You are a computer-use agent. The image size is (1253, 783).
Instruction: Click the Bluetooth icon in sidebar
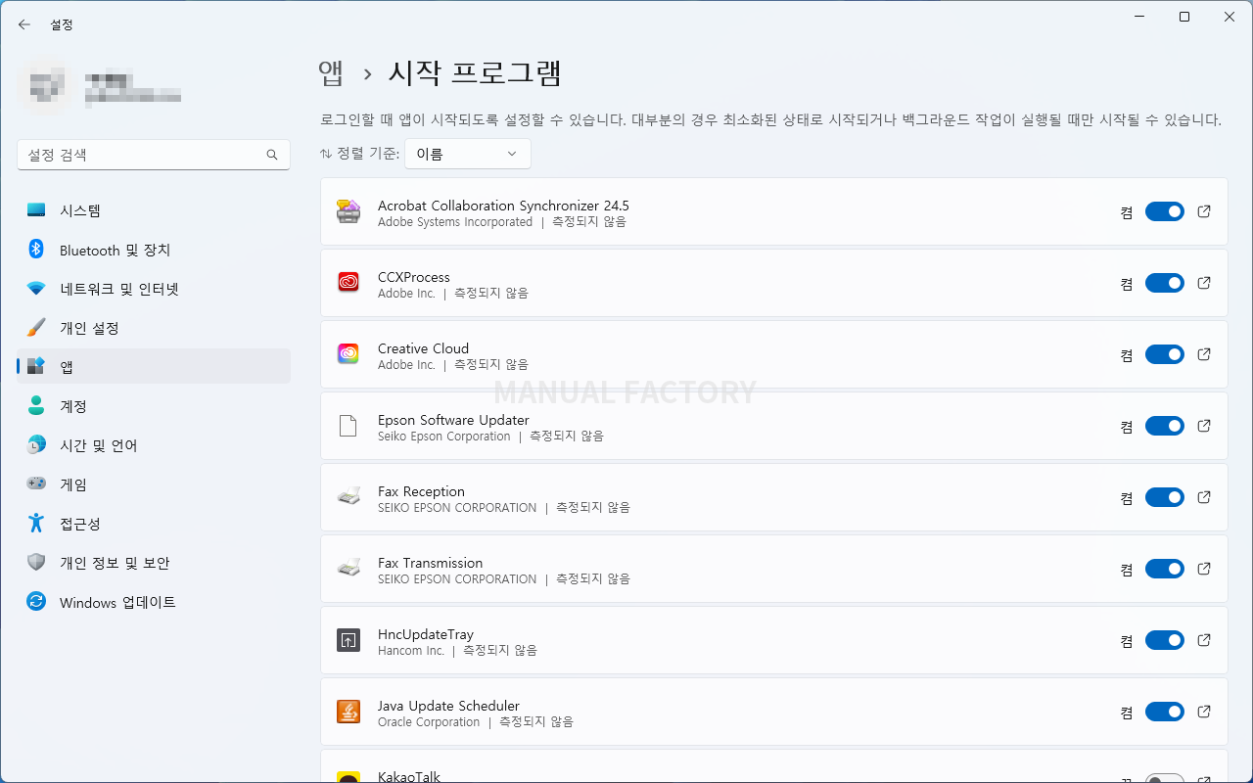tap(36, 250)
